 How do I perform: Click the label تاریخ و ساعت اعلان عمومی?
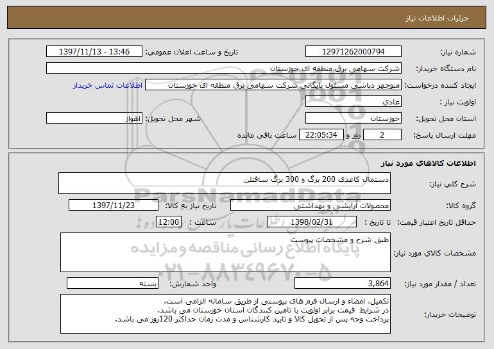[192, 53]
